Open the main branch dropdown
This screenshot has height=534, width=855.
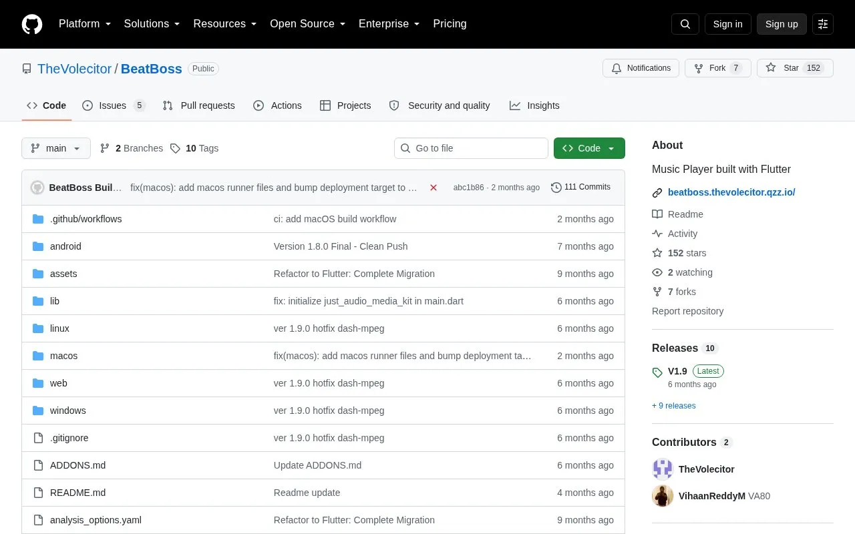pyautogui.click(x=56, y=148)
